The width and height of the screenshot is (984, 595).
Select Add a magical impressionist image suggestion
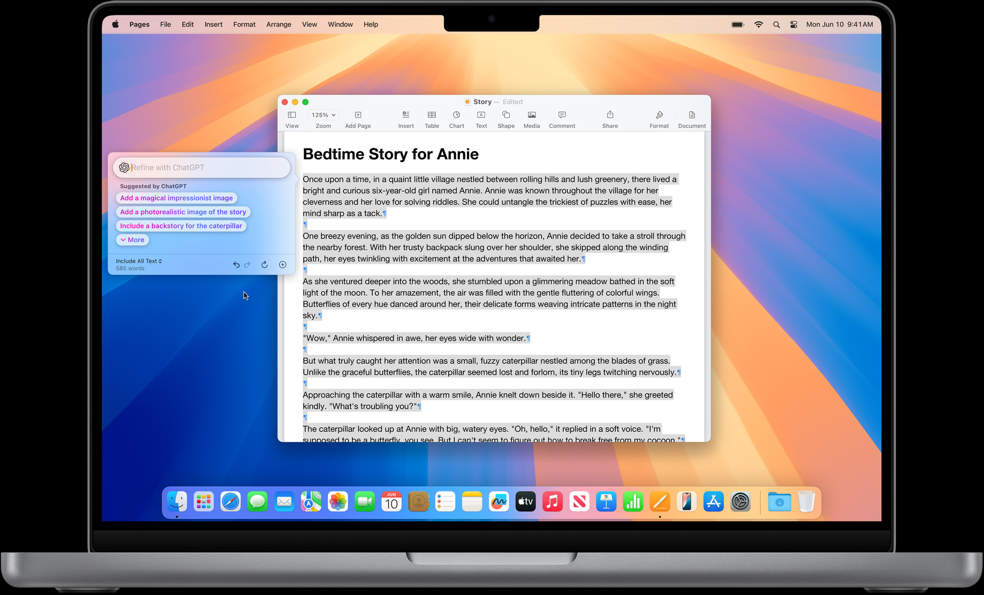point(176,197)
